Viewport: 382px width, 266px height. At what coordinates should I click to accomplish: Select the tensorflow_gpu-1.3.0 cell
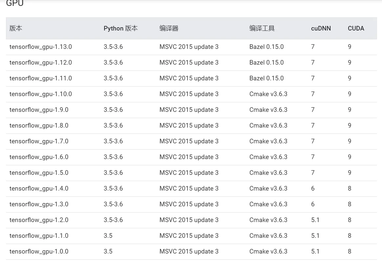39,204
